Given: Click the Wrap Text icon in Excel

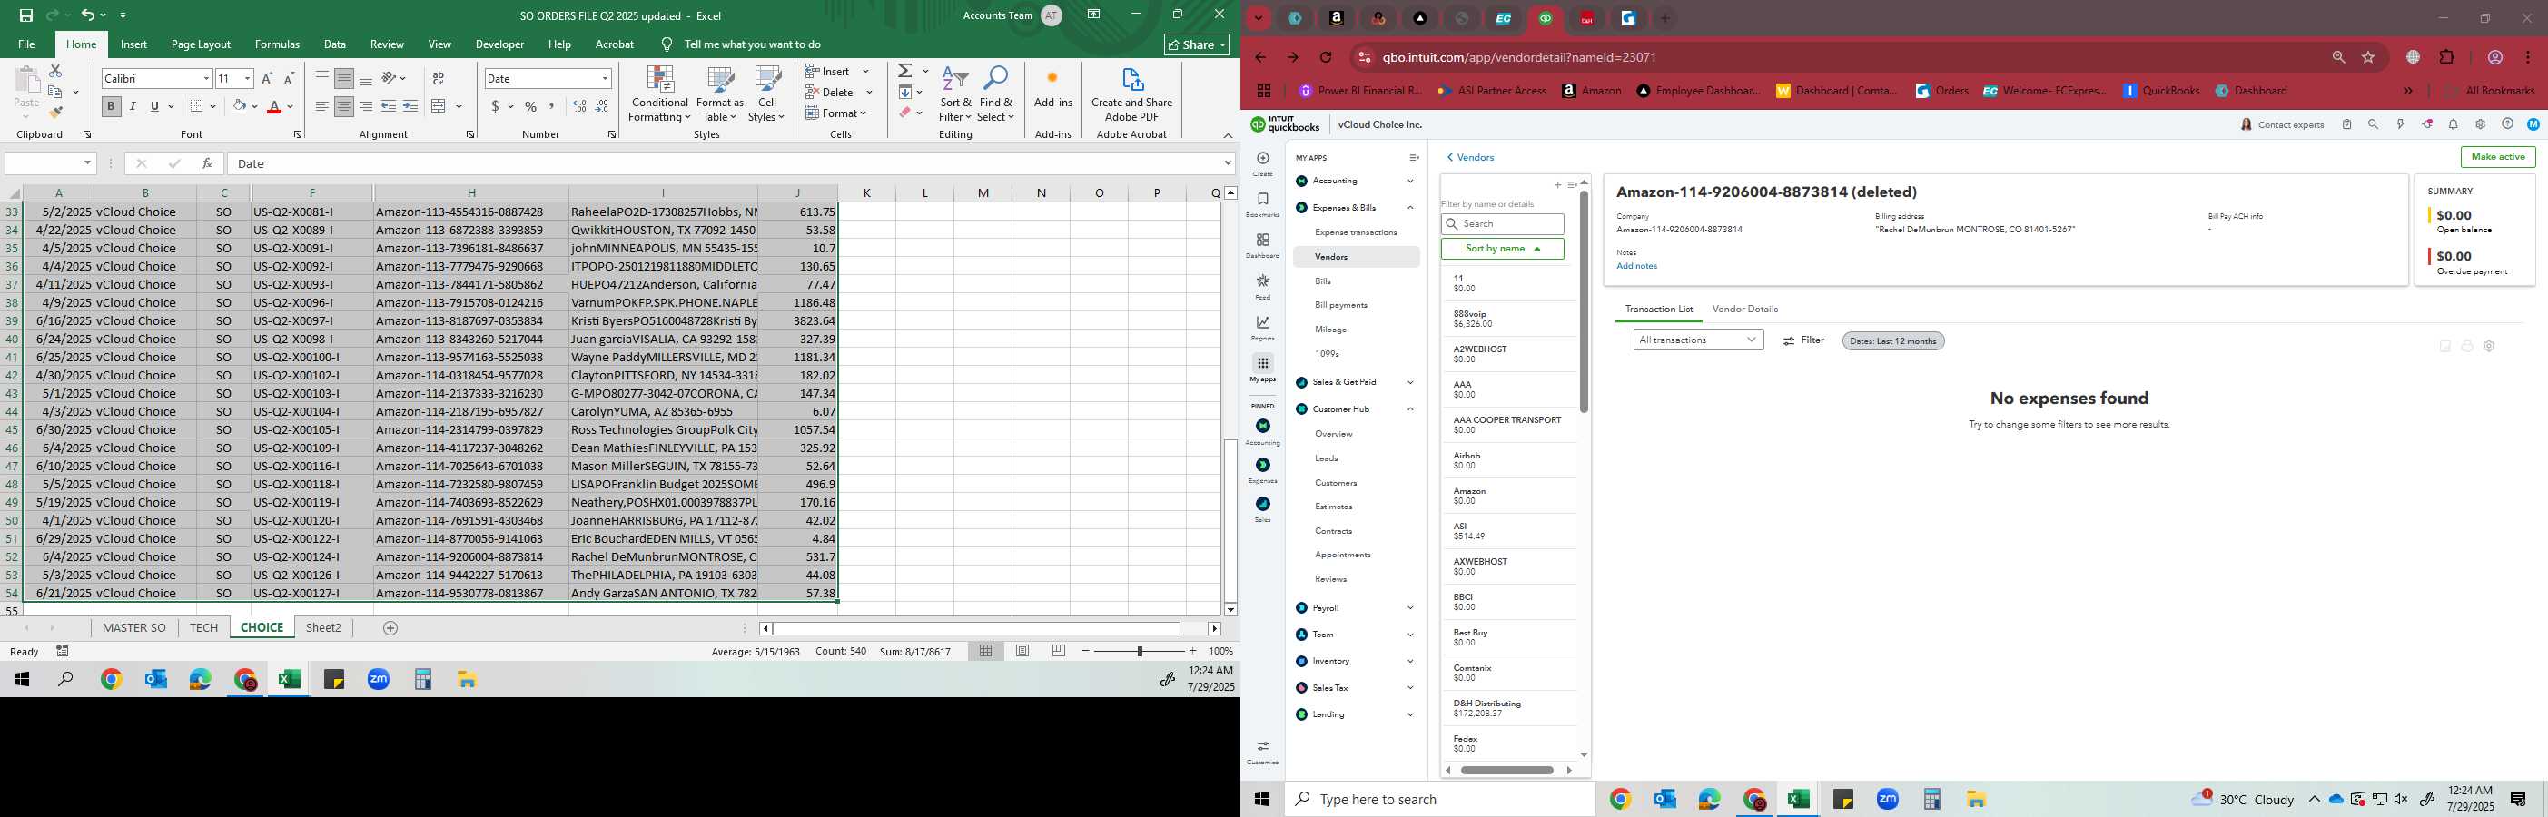Looking at the screenshot, I should coord(439,78).
